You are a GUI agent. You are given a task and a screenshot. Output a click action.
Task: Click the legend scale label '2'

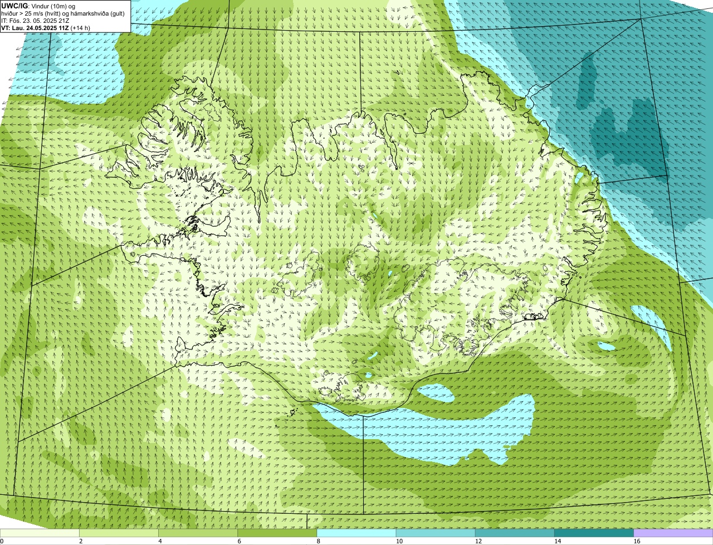click(x=81, y=541)
